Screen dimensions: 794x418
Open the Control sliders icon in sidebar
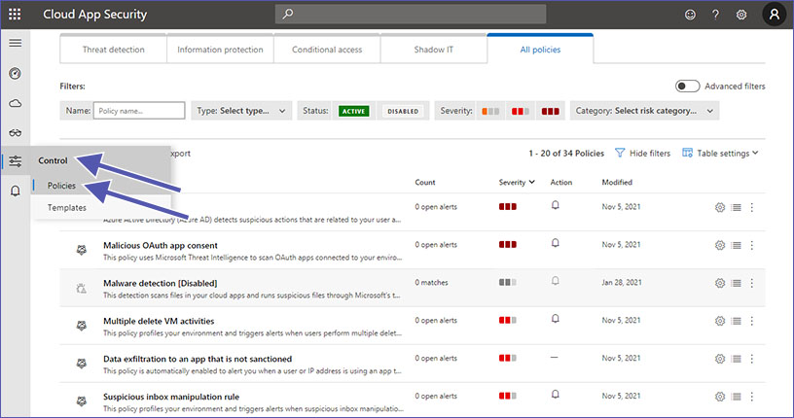coord(16,161)
